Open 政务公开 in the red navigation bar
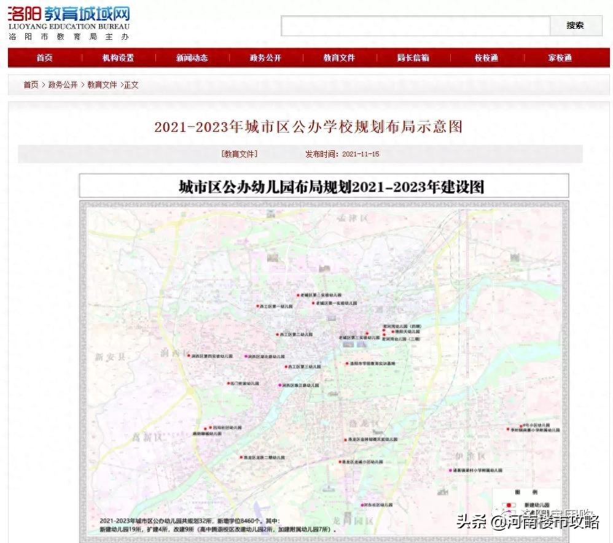613x543 pixels. (x=265, y=58)
